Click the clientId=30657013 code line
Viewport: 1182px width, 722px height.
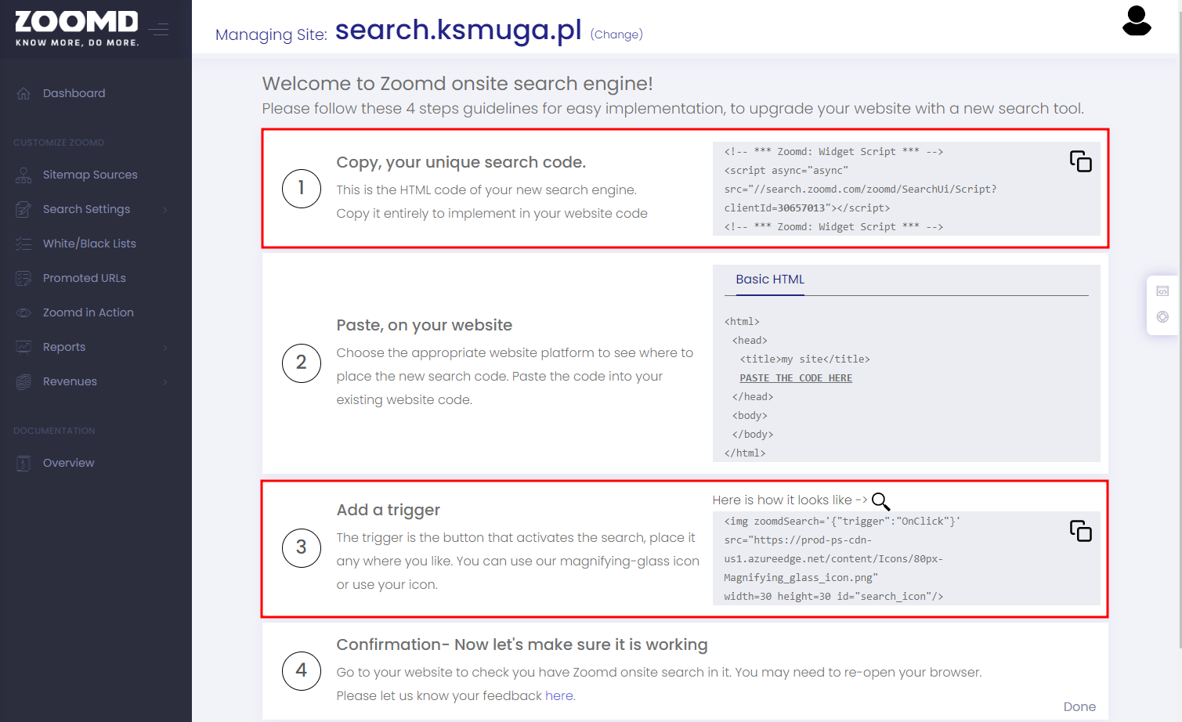[x=807, y=208]
